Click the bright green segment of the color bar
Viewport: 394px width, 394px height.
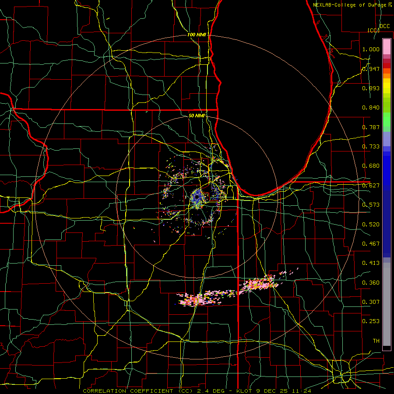(387, 120)
